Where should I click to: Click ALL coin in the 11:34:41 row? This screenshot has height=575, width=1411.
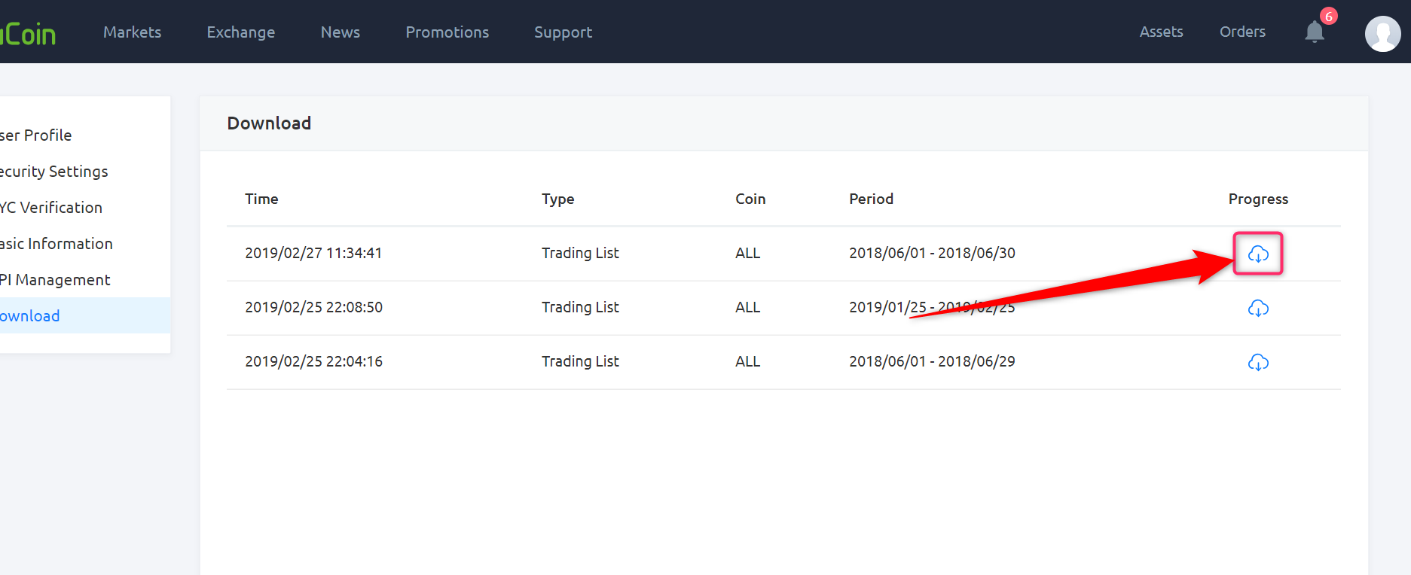tap(748, 253)
